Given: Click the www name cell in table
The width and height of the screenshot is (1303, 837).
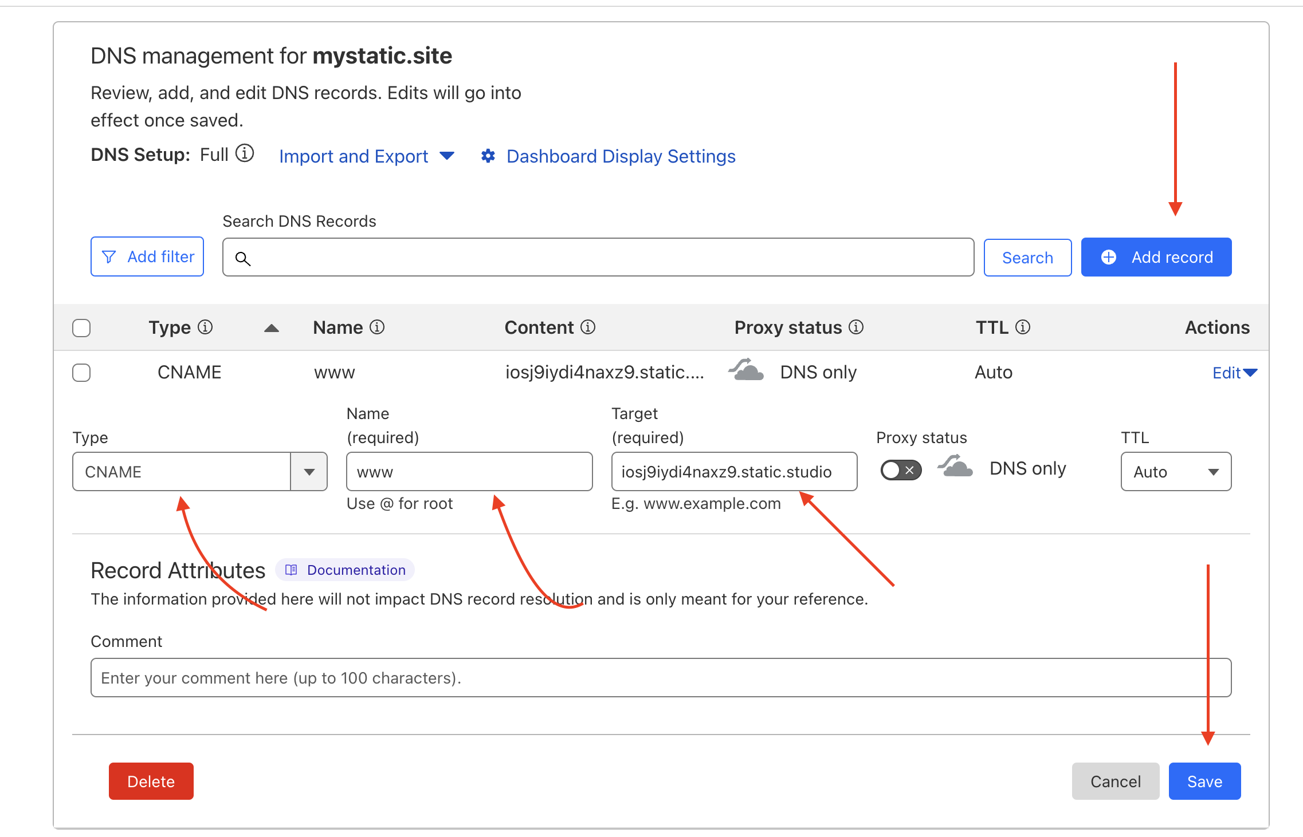Looking at the screenshot, I should (335, 373).
